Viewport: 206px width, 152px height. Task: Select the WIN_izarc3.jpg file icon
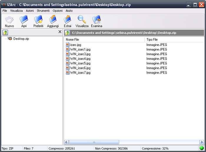pos(68,54)
